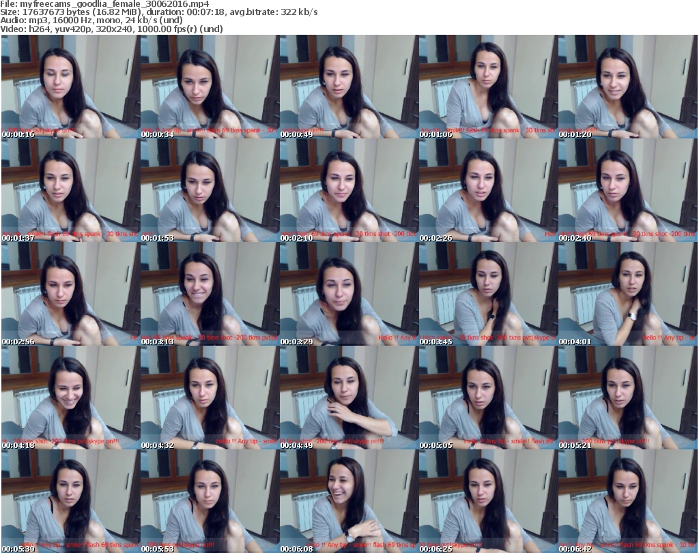The width and height of the screenshot is (699, 553).
Task: Click the thumbnail timestamped 00:05:21
Action: tap(628, 398)
